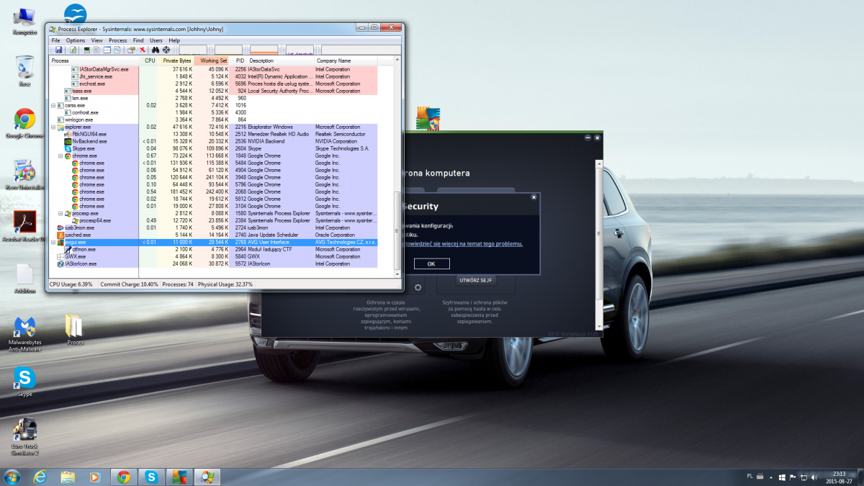Click the Save toolbar icon in Process Explorer
Image resolution: width=864 pixels, height=486 pixels.
[x=58, y=50]
